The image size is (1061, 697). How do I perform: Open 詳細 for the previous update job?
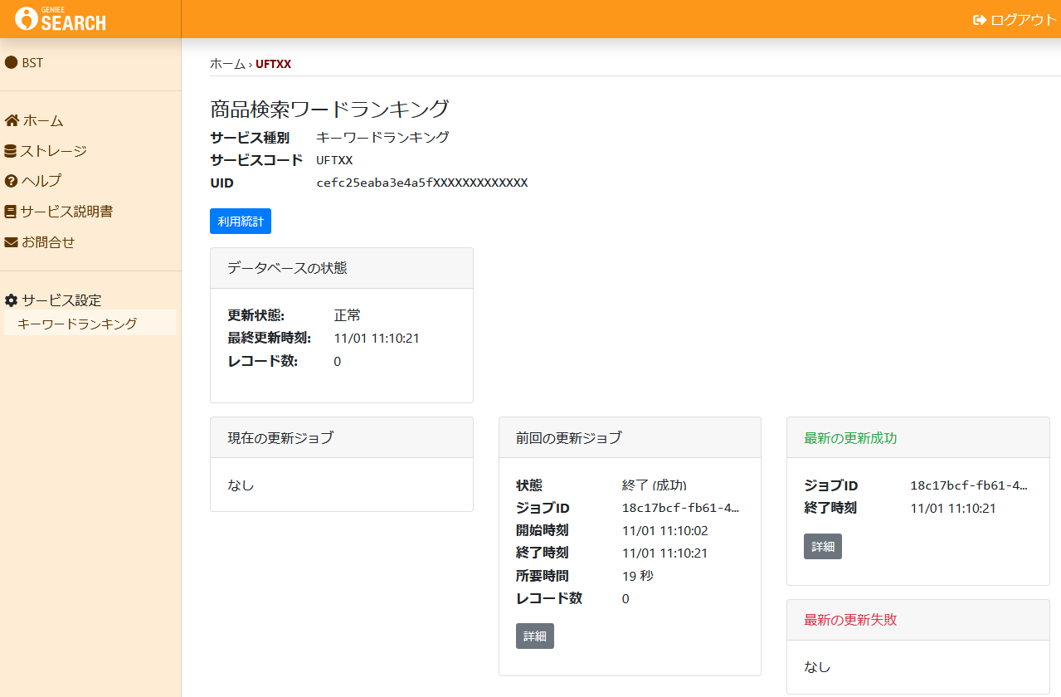535,636
